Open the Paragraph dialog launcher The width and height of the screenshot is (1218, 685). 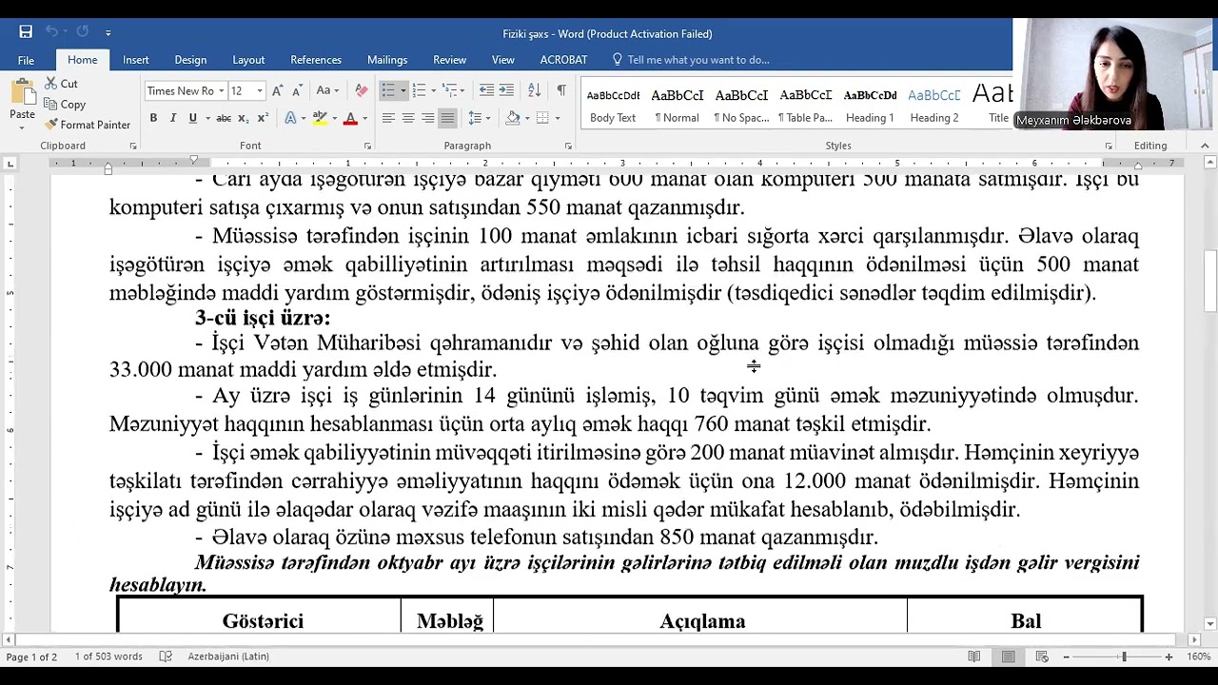pos(568,146)
